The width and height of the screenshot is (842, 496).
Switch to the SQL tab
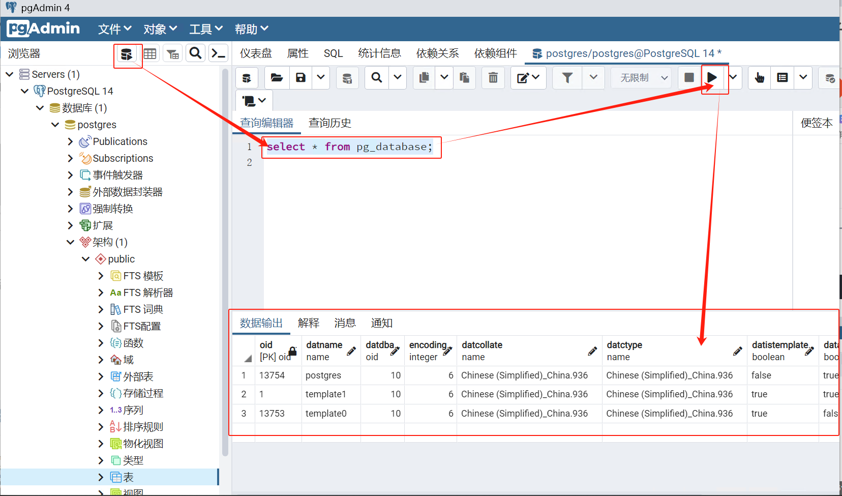(333, 53)
